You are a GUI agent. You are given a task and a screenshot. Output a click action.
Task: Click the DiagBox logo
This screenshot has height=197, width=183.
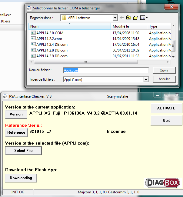coord(163,183)
